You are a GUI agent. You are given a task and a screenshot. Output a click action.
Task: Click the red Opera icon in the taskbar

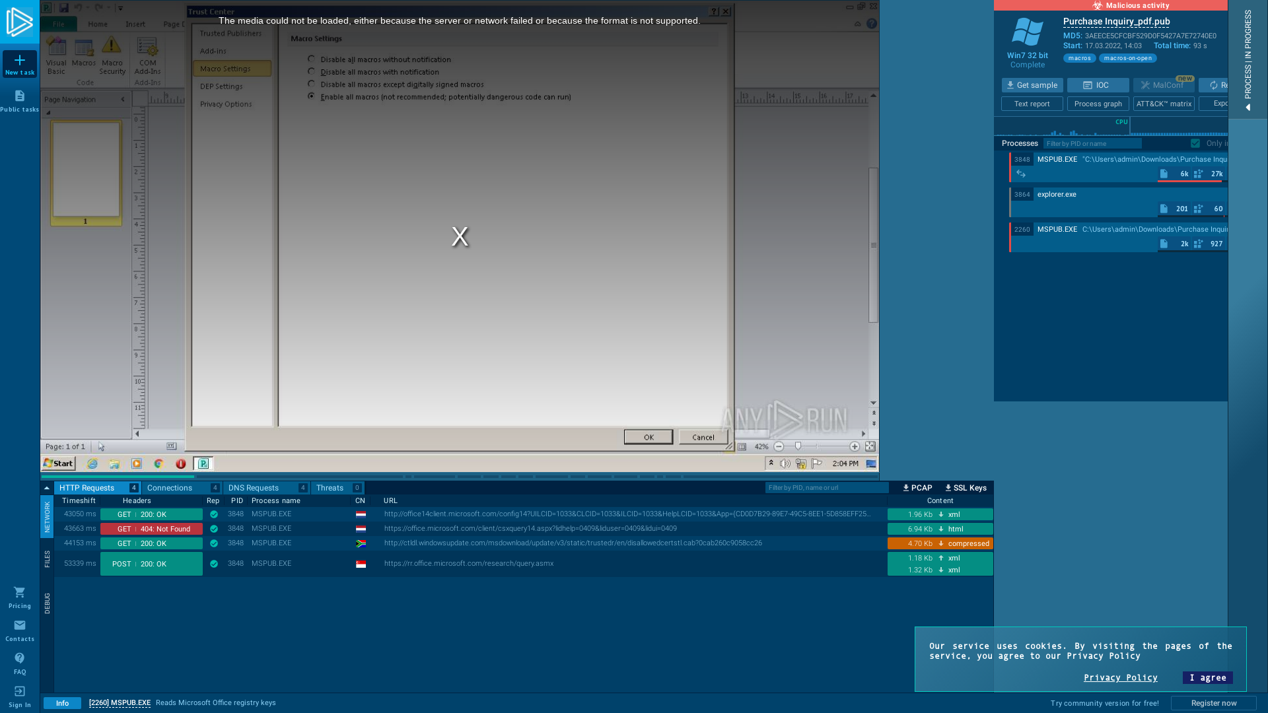coord(180,463)
